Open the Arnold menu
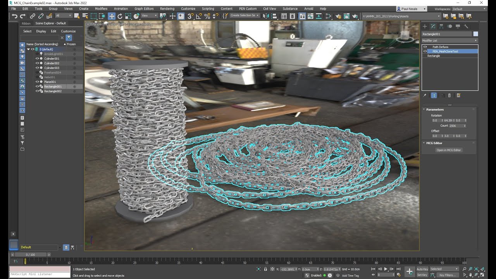 (x=309, y=9)
